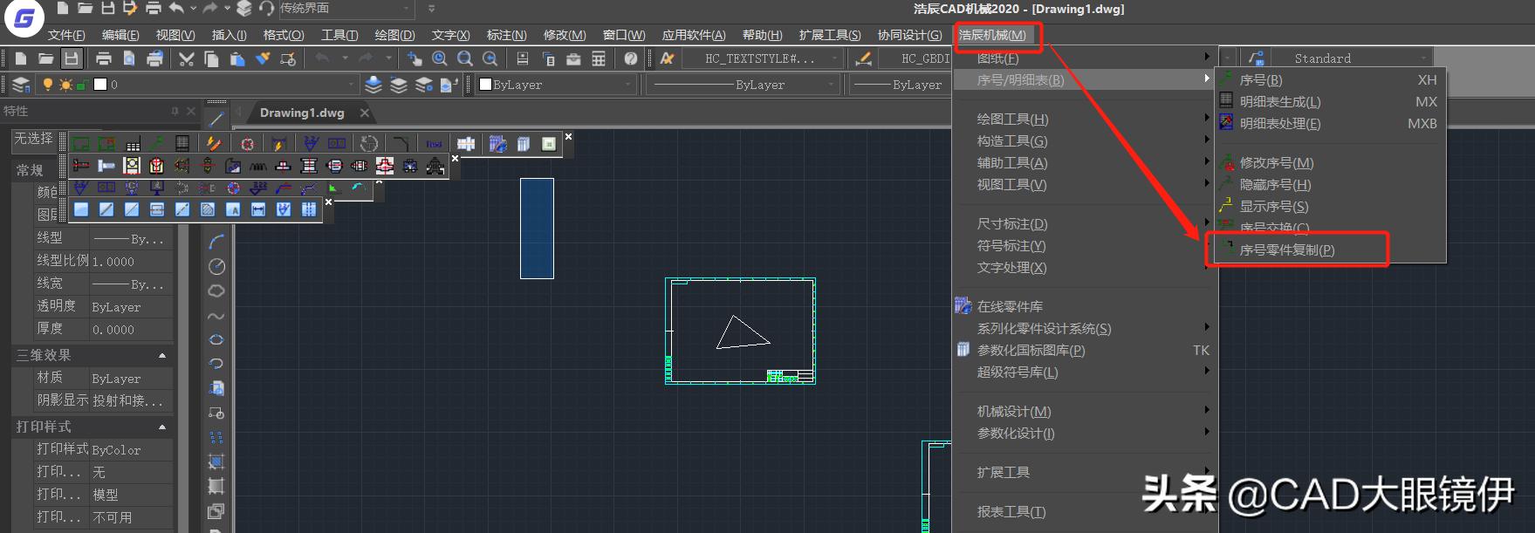Click the Help question mark icon
The height and width of the screenshot is (533, 1535).
point(631,58)
